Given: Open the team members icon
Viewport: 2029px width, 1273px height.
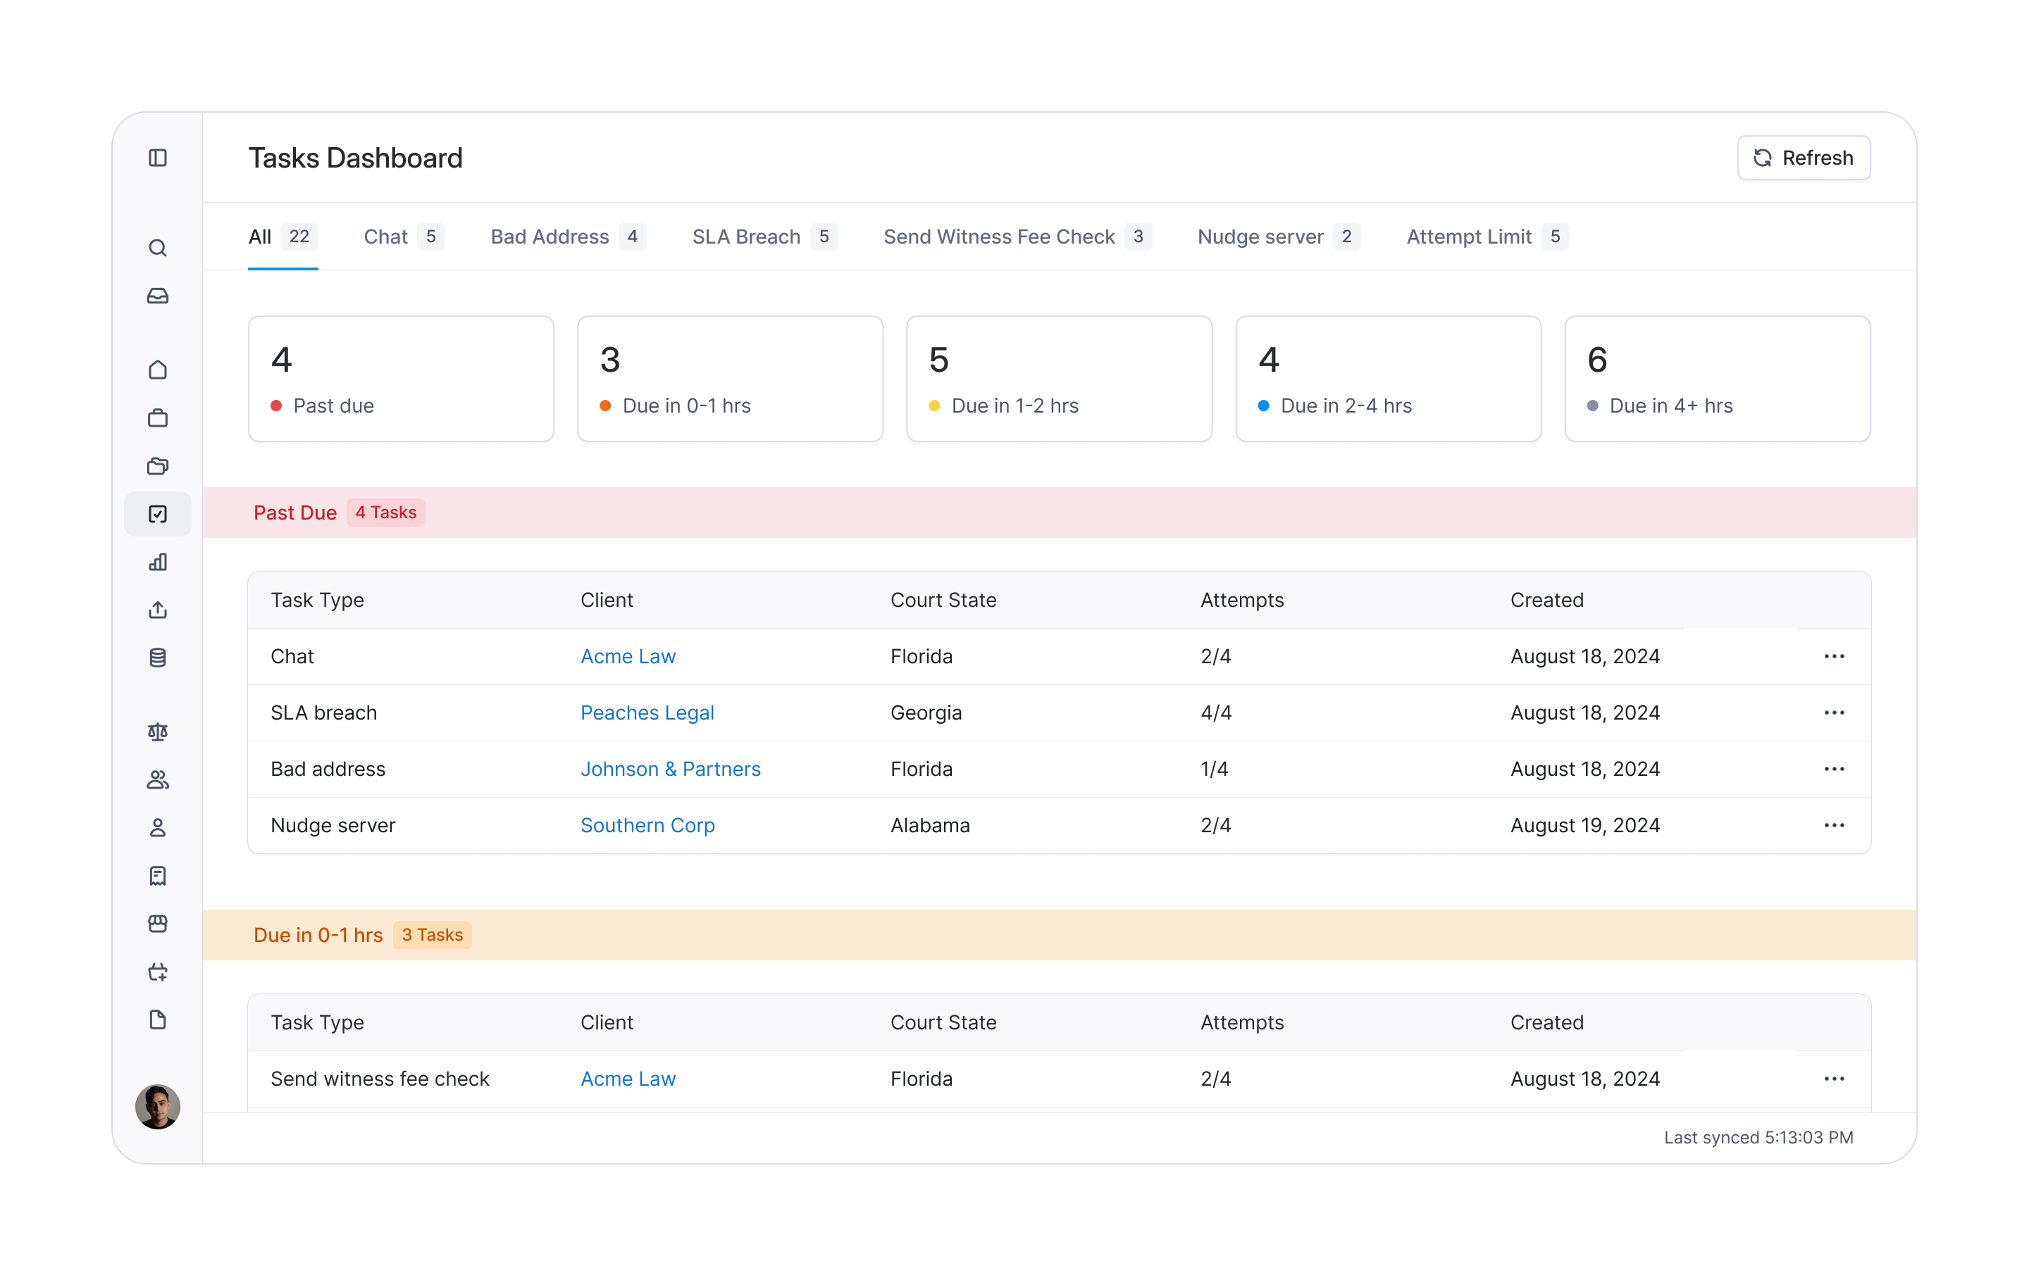Looking at the screenshot, I should [158, 779].
